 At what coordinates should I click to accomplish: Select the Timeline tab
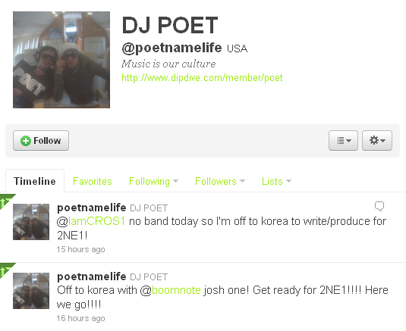tap(35, 181)
